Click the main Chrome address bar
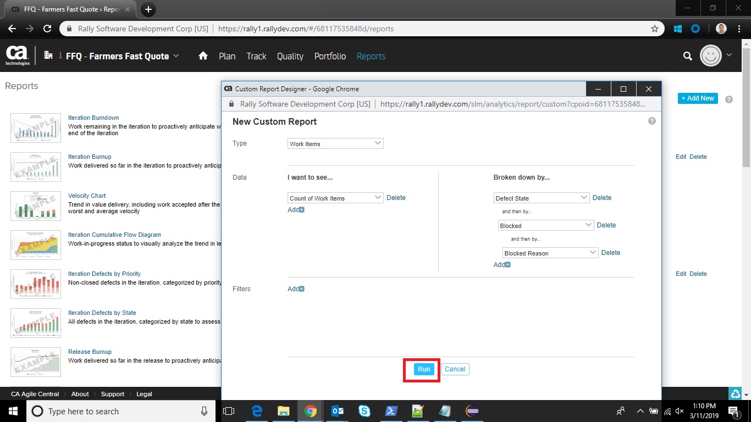Viewport: 751px width, 422px height. 361,29
